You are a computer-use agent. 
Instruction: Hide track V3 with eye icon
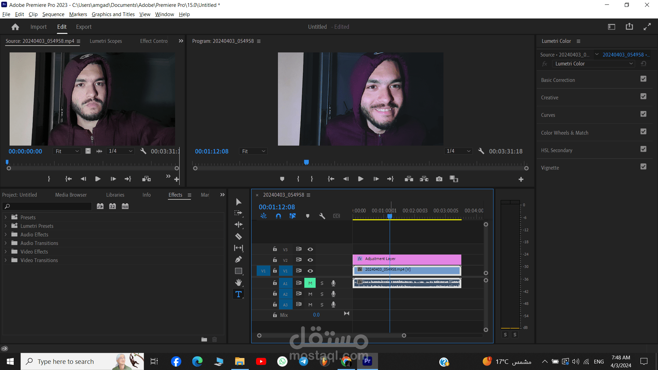(310, 249)
